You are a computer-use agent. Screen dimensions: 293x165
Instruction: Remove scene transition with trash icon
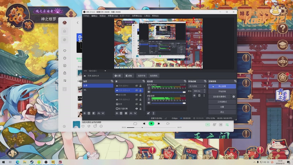(x=199, y=95)
